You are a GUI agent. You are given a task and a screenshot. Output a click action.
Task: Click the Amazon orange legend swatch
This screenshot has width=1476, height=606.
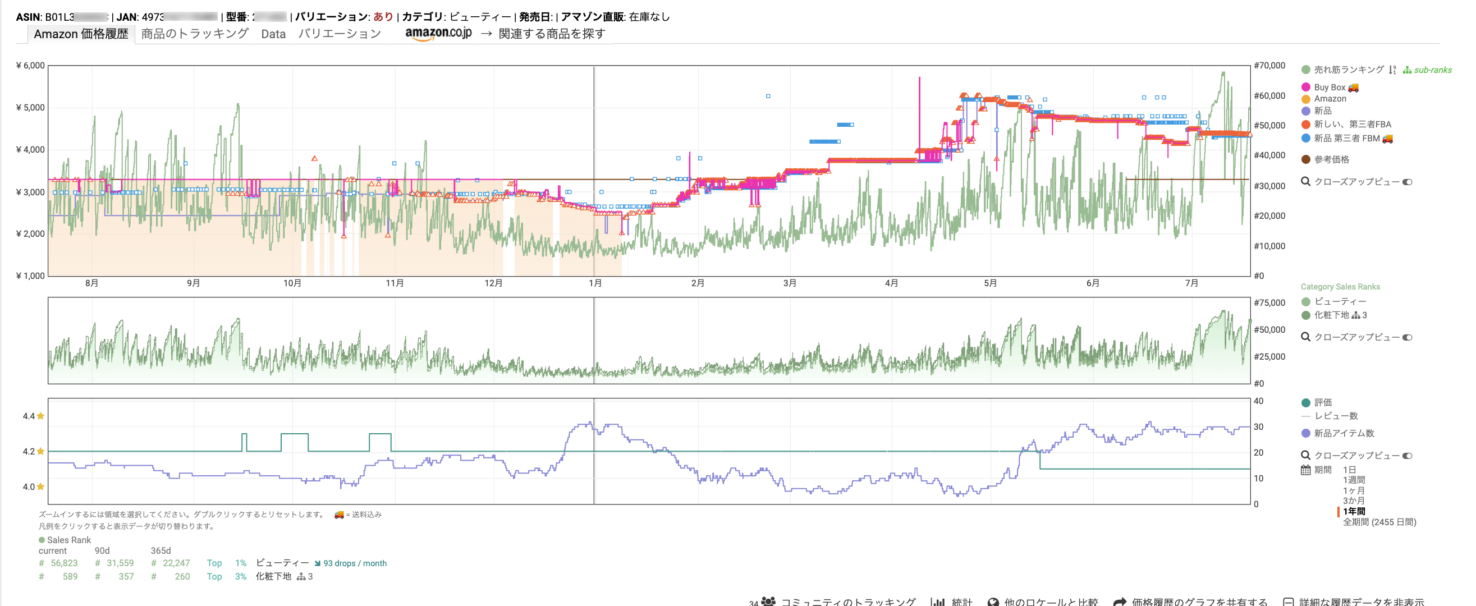(x=1306, y=99)
